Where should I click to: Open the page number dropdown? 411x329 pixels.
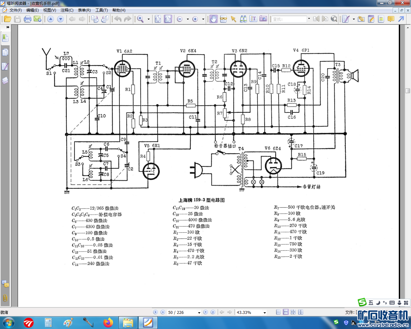[199, 313]
